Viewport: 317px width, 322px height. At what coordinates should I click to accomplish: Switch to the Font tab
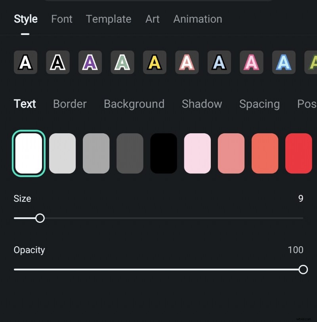(61, 19)
